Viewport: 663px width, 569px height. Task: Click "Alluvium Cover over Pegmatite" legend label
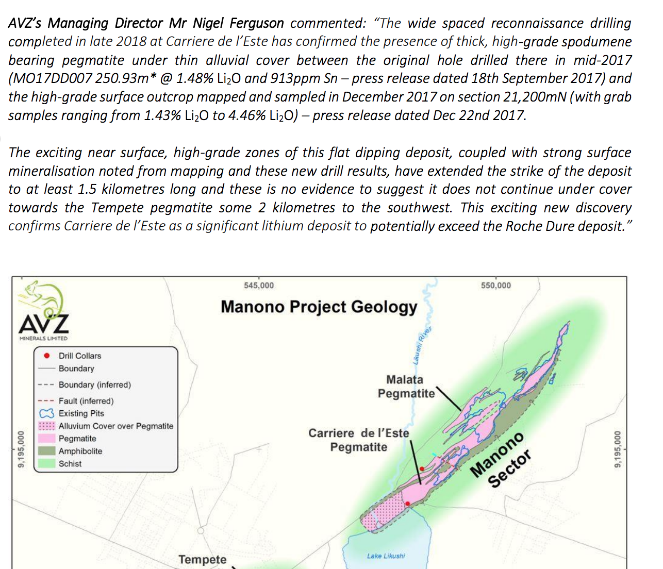click(x=116, y=426)
